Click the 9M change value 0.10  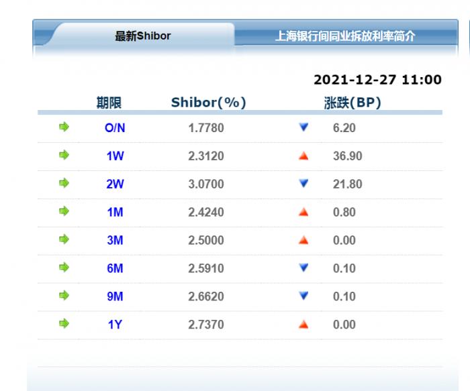point(344,296)
